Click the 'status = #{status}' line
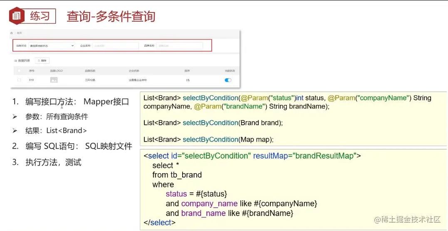The image size is (448, 231). [x=196, y=194]
